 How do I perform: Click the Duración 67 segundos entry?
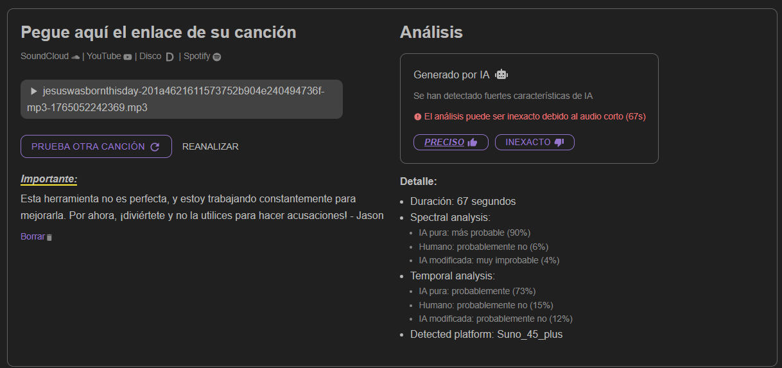[462, 201]
